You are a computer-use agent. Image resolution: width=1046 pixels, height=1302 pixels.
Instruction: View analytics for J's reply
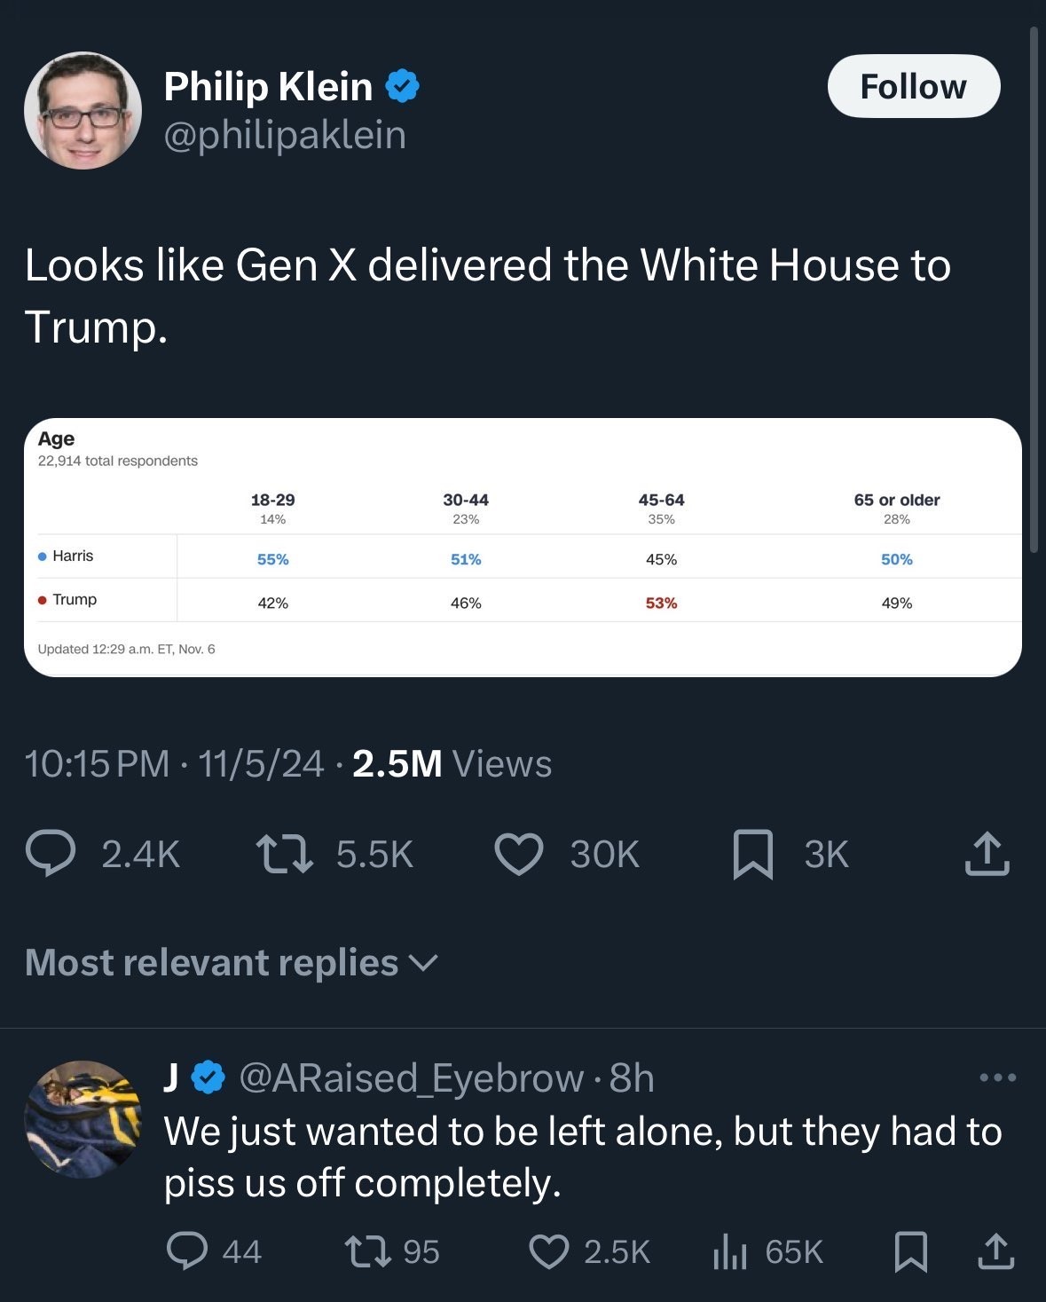(729, 1251)
